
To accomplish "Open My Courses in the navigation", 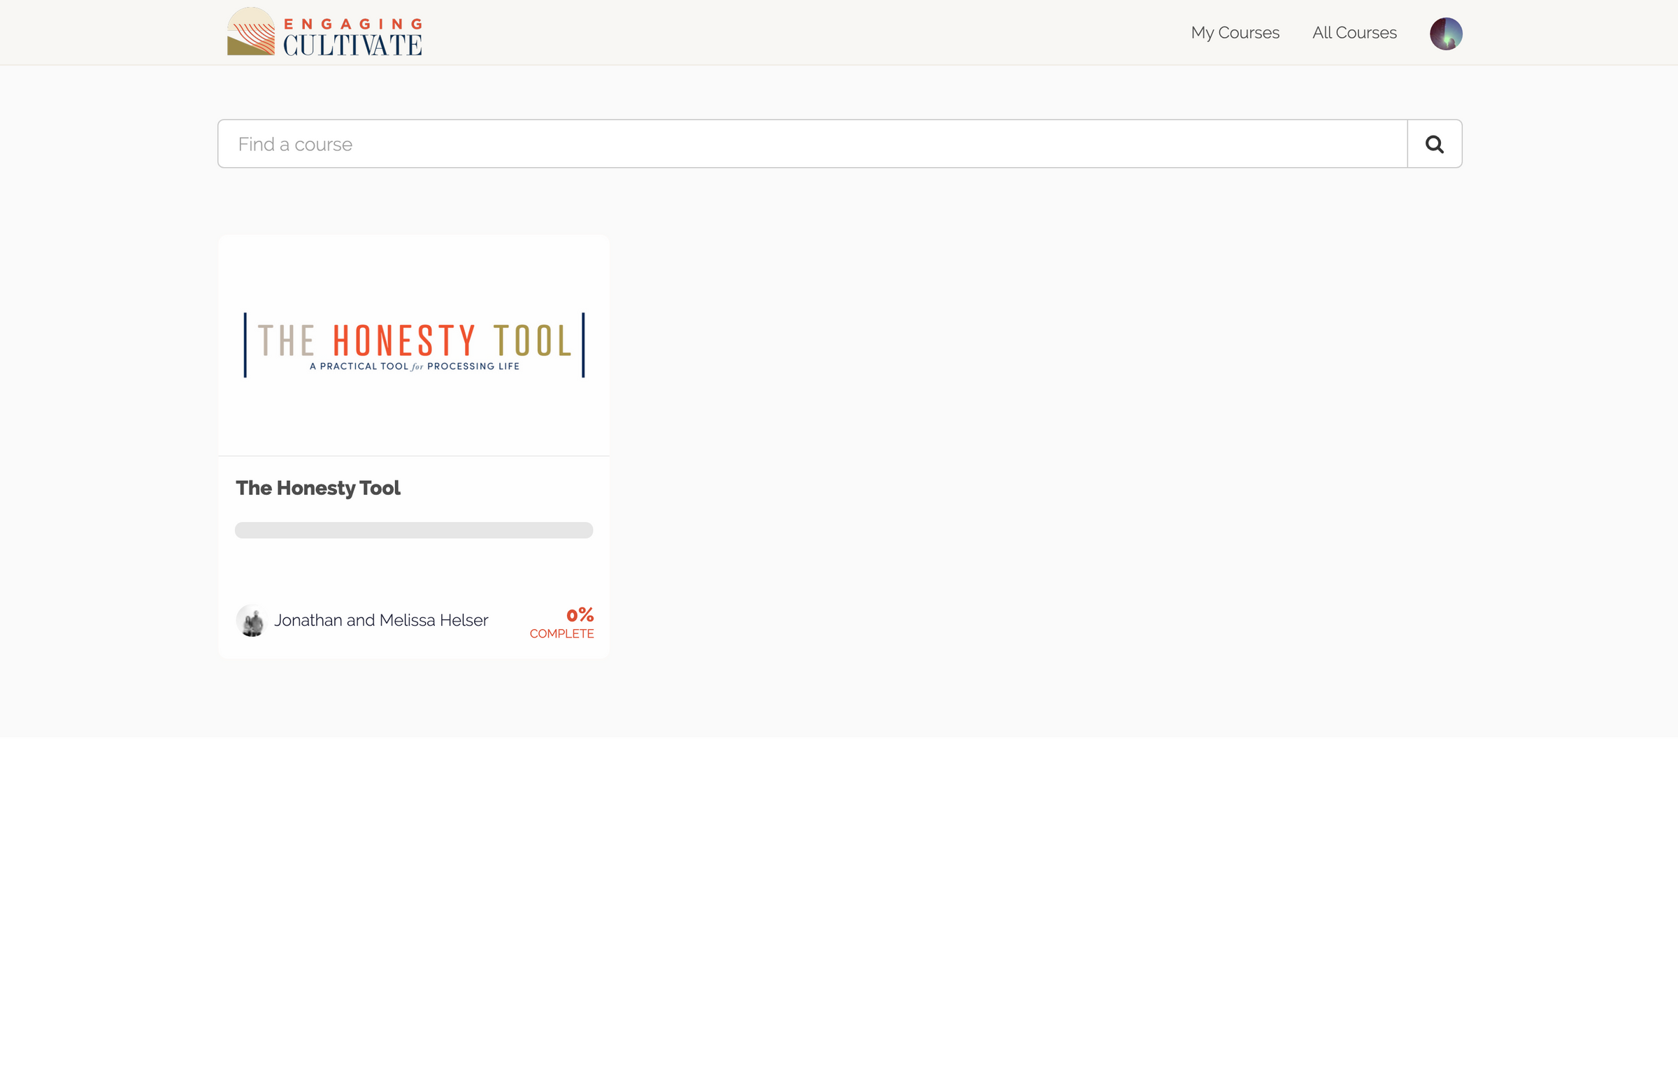I will coord(1235,33).
